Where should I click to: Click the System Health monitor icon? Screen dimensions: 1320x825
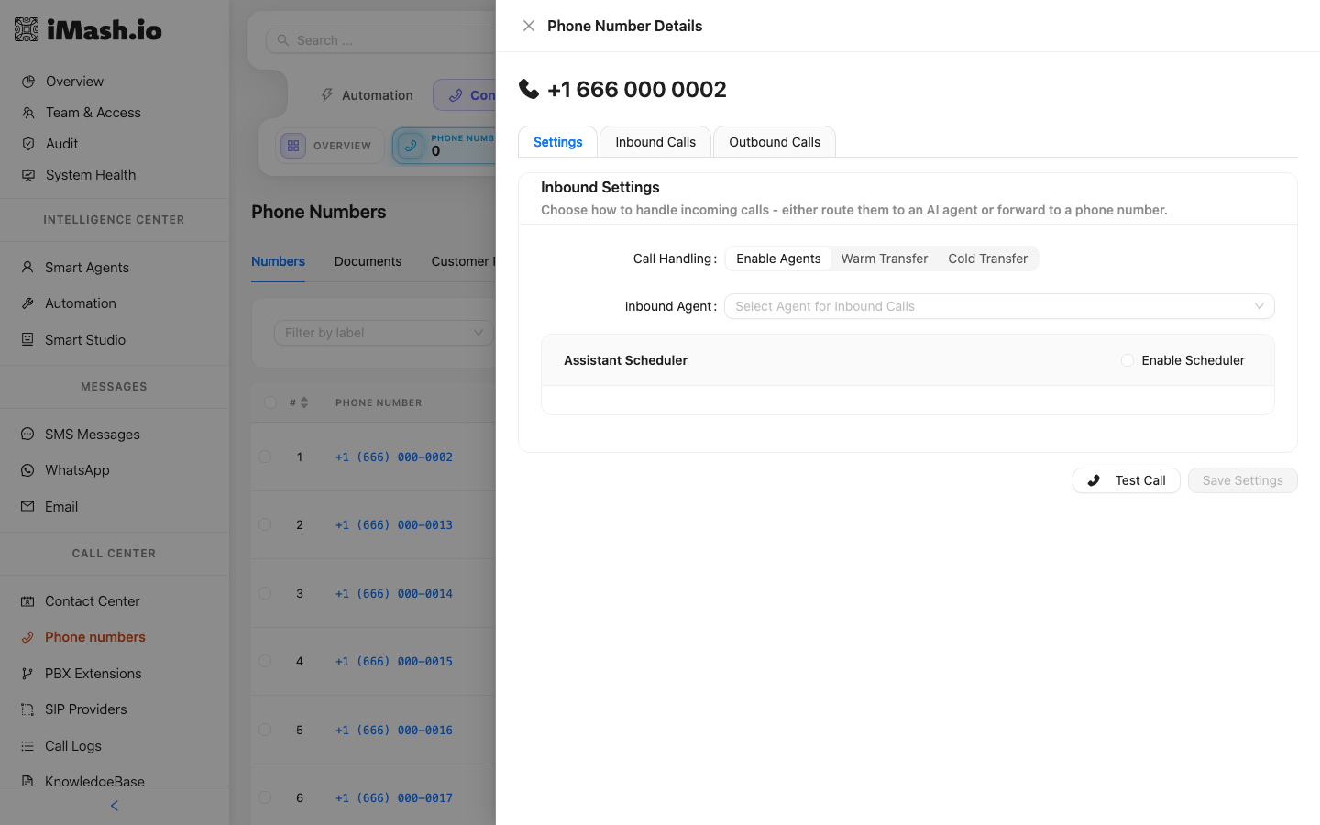pos(28,175)
